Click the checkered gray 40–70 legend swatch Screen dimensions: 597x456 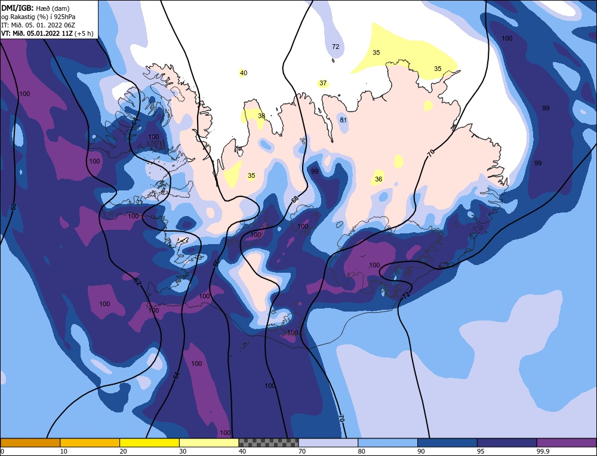pyautogui.click(x=269, y=443)
